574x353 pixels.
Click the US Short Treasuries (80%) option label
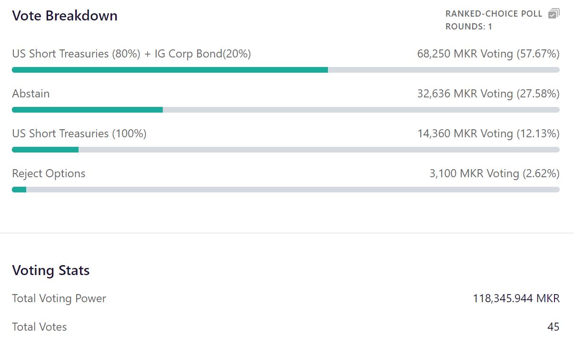point(131,54)
